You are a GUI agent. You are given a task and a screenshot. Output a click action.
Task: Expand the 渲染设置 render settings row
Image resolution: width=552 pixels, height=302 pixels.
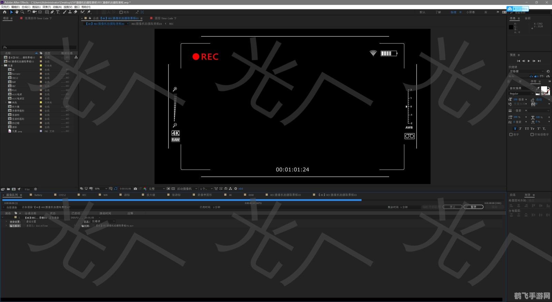tap(6, 222)
